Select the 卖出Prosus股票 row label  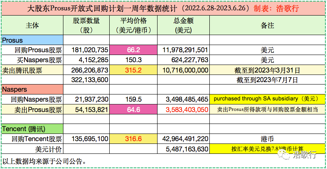pos(32,109)
